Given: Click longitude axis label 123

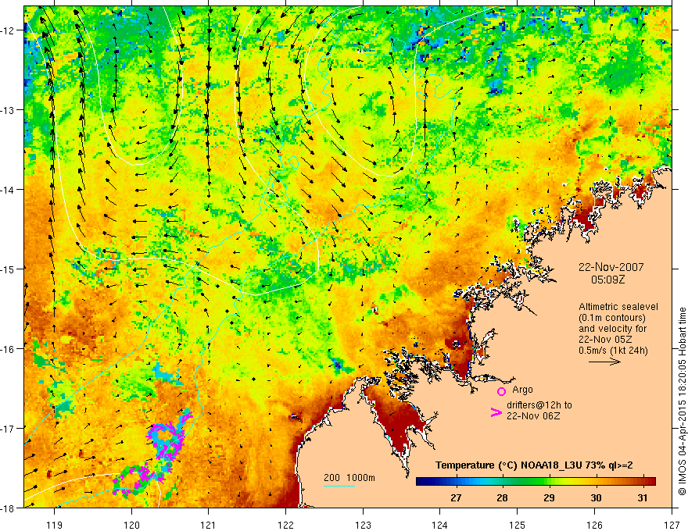Looking at the screenshot, I should point(363,525).
